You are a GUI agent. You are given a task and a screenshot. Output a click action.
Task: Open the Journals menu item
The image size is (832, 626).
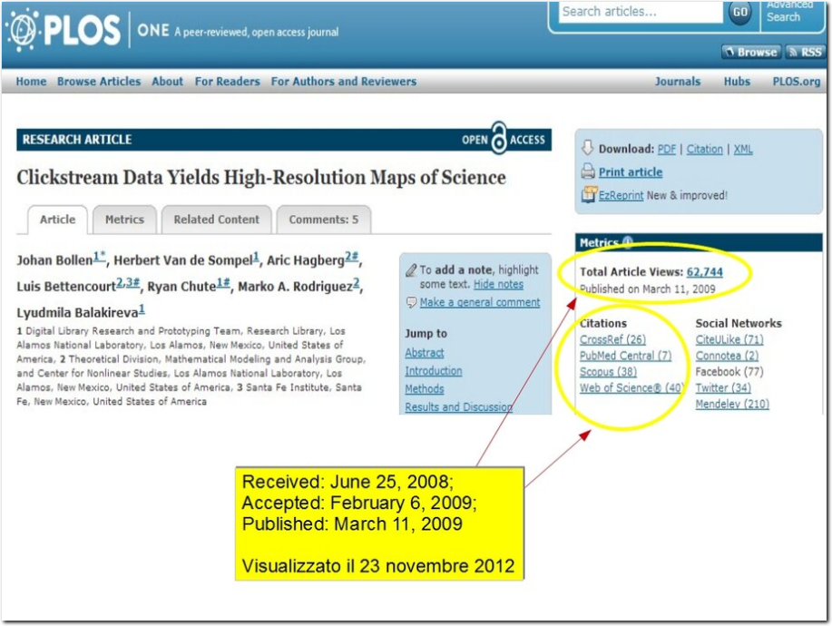678,82
